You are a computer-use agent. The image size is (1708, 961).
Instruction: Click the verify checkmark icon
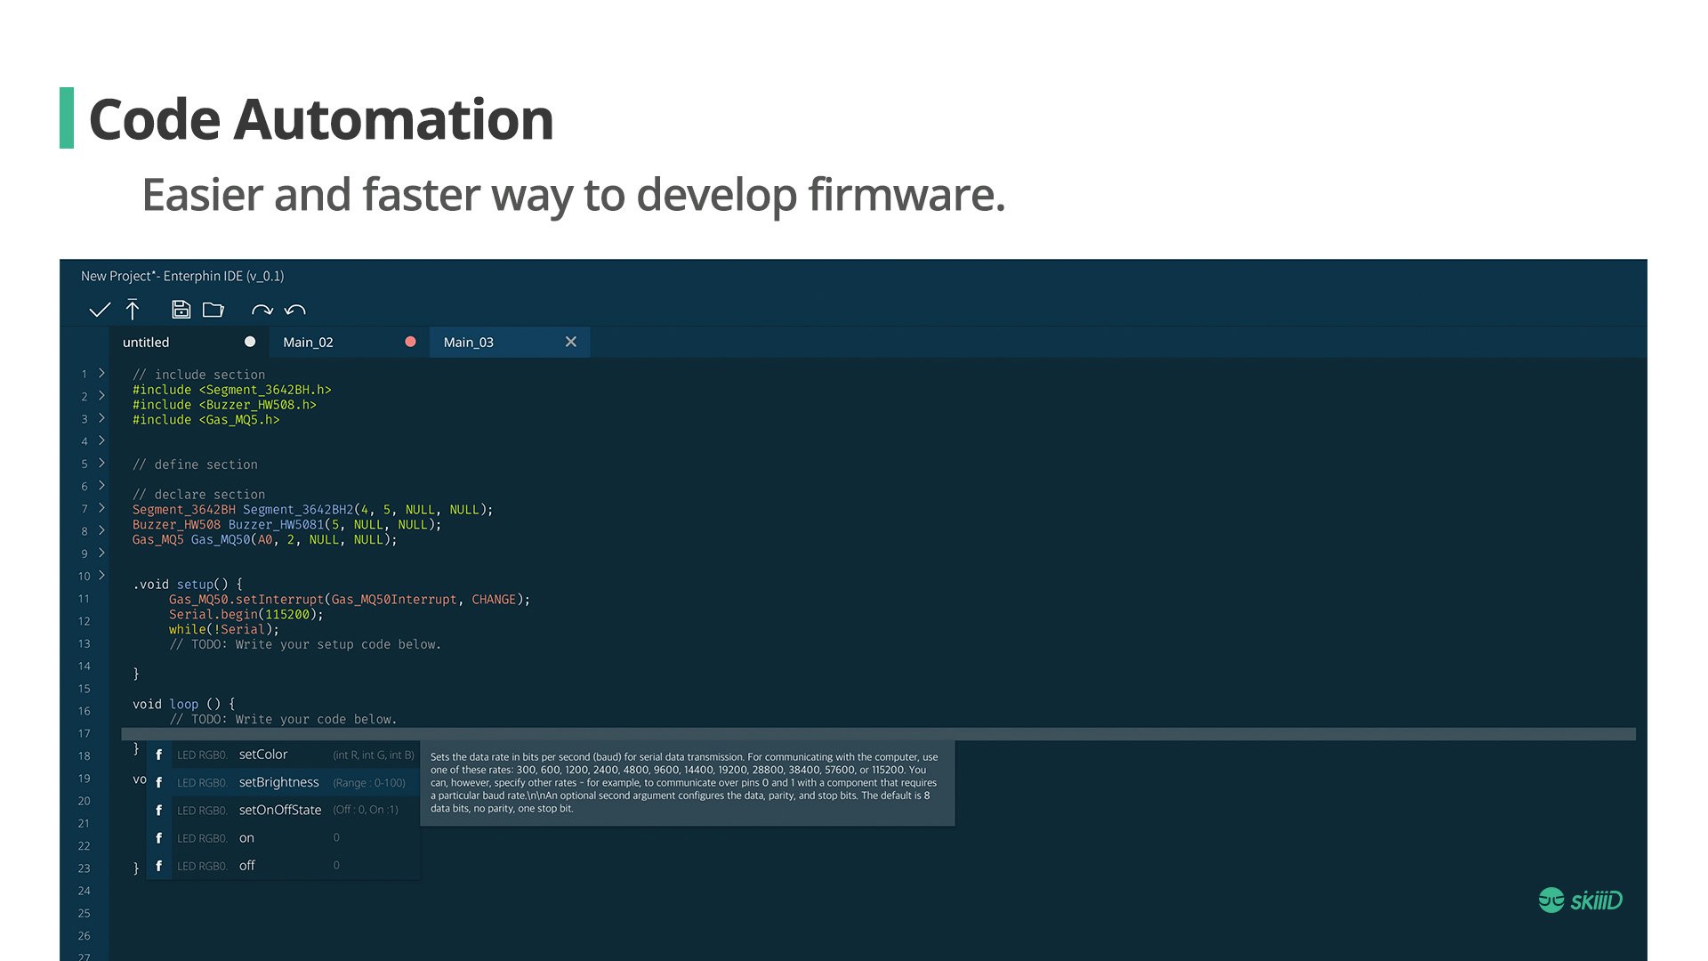pyautogui.click(x=100, y=310)
